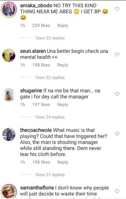Open shugarine's profile avatar
Screen dimensions: 126x199
(x=9, y=95)
